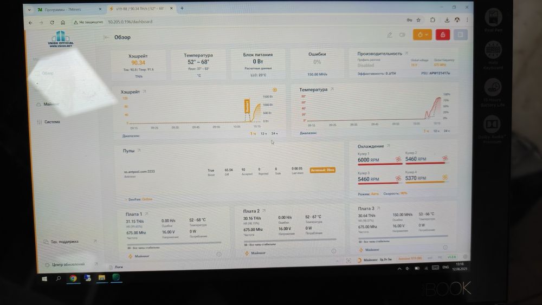Open File Explorer from taskbar
Viewport: 542px width, 305px height.
[101, 278]
